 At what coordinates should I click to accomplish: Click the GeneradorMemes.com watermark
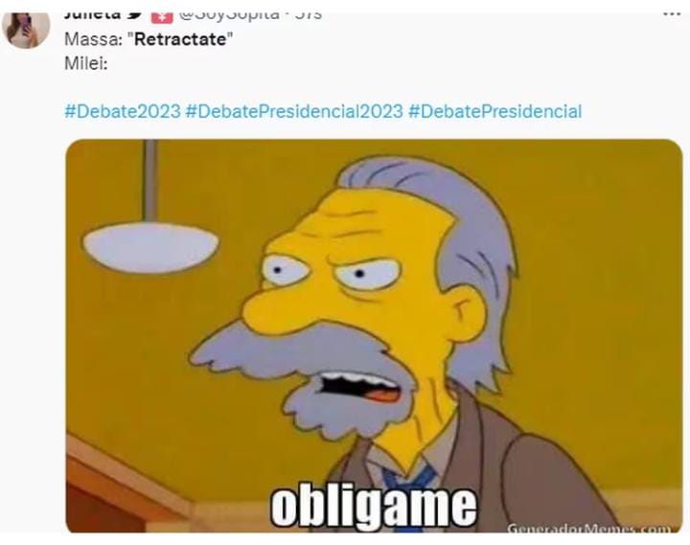tap(588, 528)
